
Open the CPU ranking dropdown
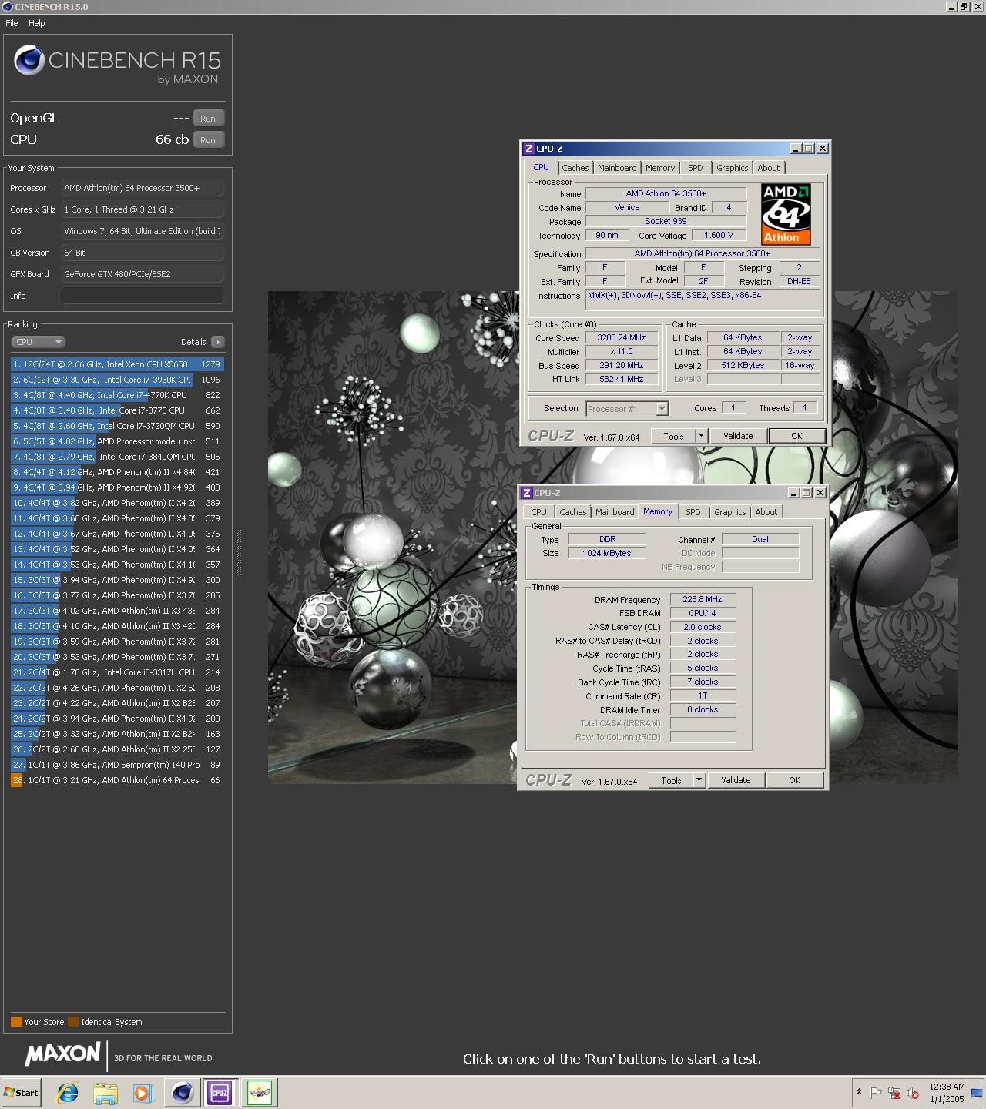38,342
